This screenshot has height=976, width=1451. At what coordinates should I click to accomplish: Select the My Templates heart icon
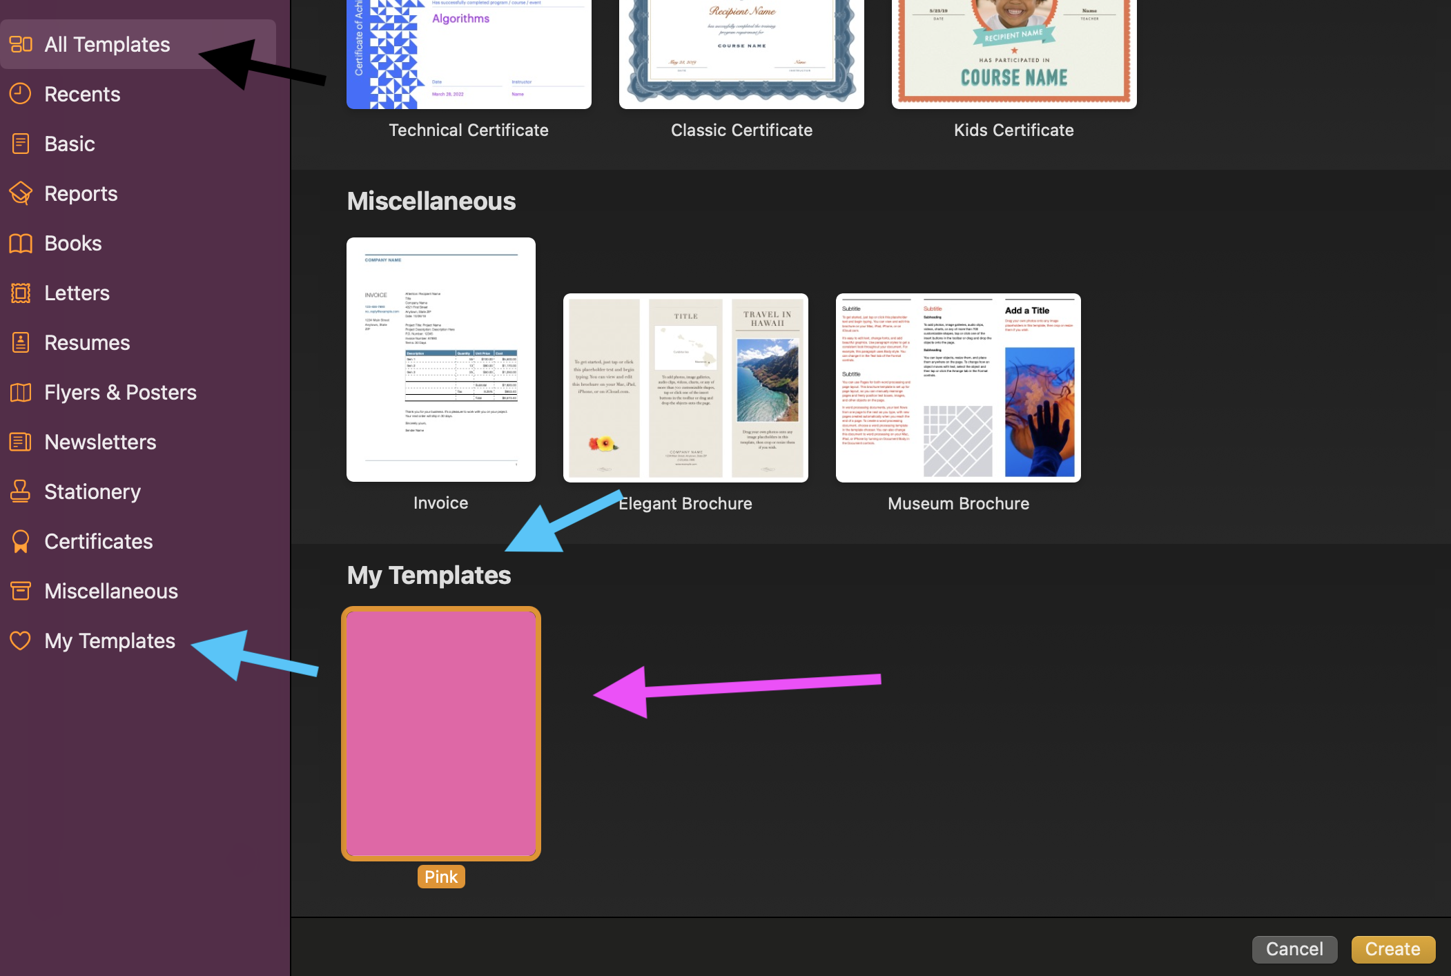tap(19, 641)
